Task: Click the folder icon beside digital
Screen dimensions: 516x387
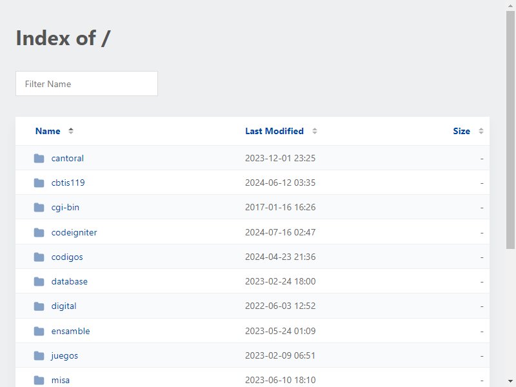Action: 39,306
